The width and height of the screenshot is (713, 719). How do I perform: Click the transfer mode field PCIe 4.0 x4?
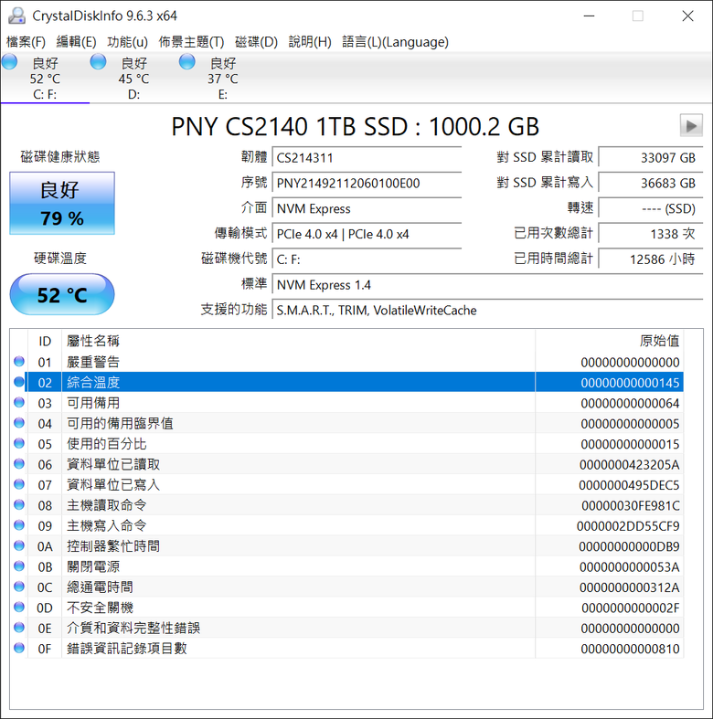[367, 234]
